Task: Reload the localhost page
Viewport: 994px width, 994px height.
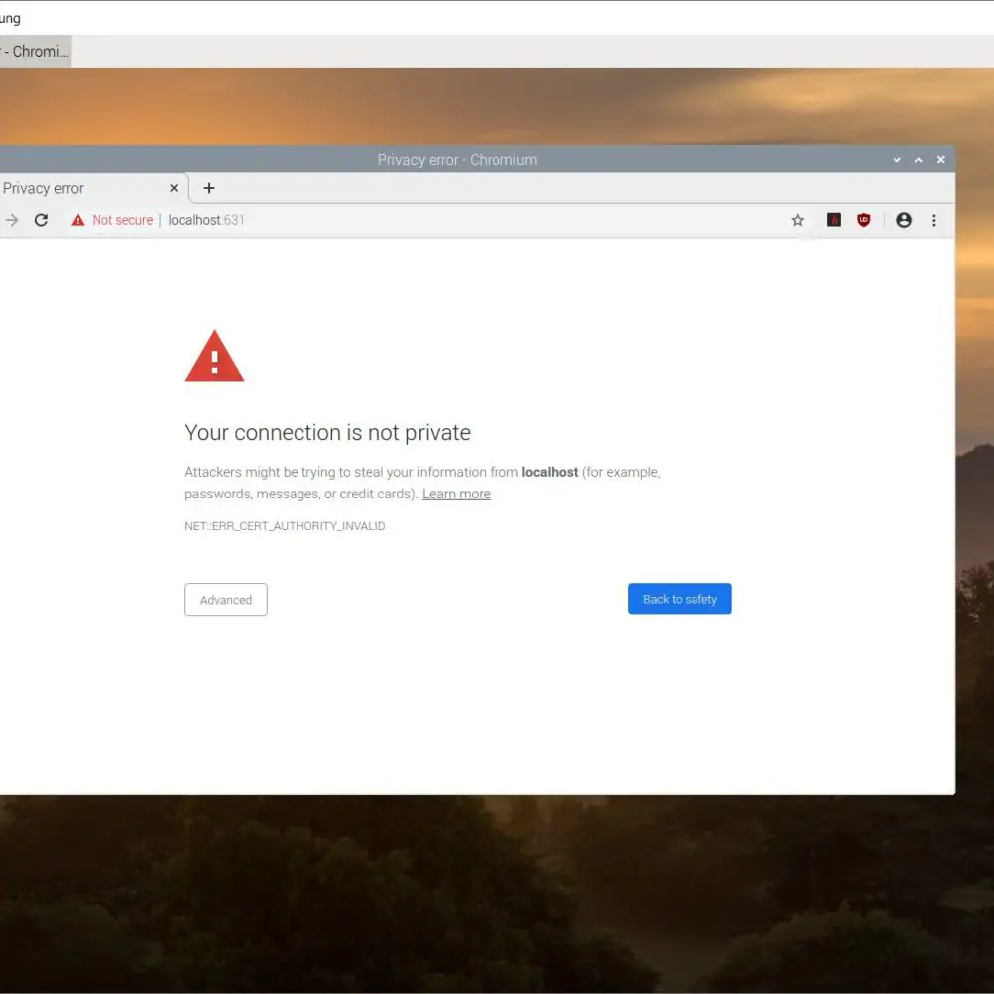Action: pos(41,220)
